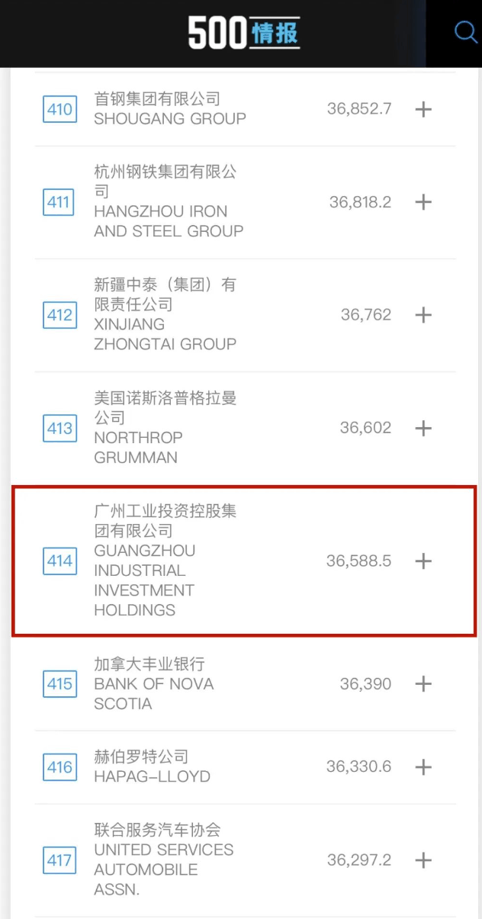Click BANK OF NOVA SCOTIA name
This screenshot has height=919, width=482.
(153, 693)
